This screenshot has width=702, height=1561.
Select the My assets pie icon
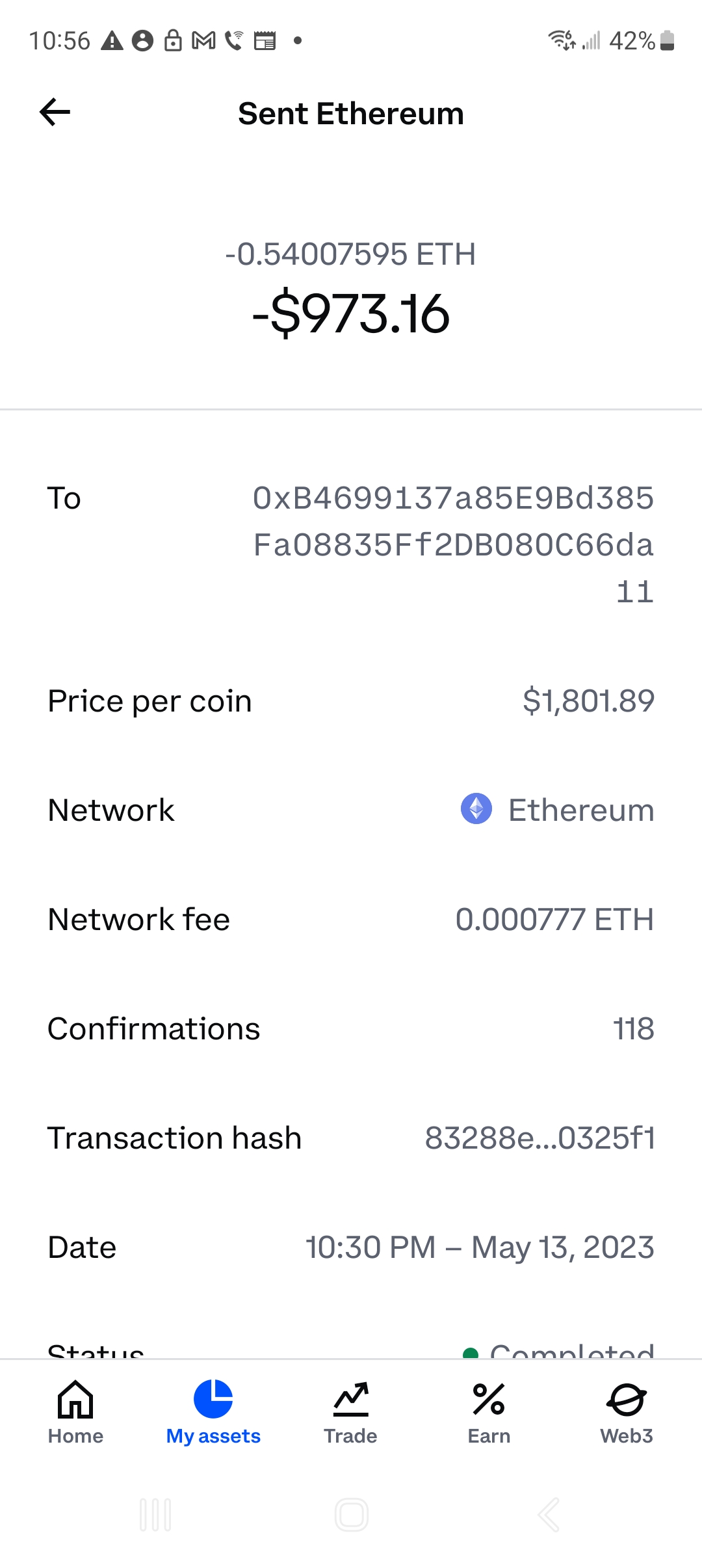[x=213, y=1398]
